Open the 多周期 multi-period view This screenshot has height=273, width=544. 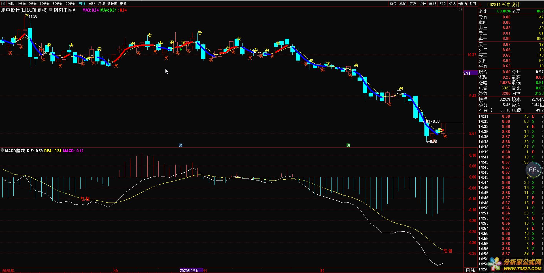pyautogui.click(x=112, y=4)
